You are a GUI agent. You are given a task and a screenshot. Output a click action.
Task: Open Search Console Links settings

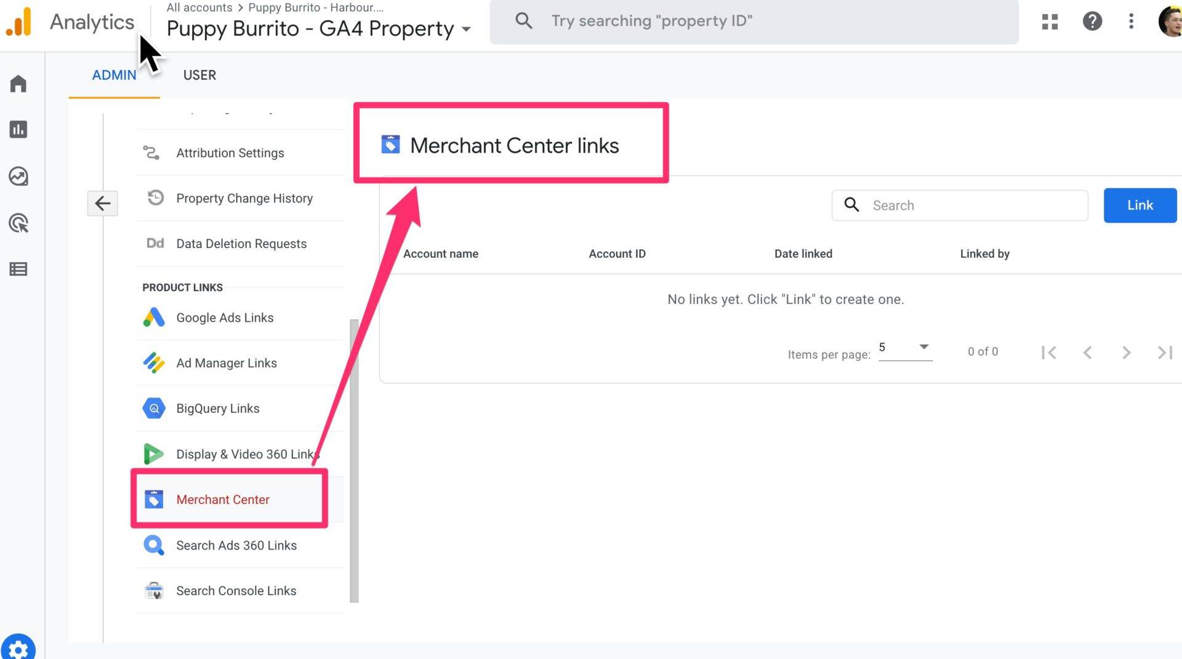pyautogui.click(x=236, y=590)
